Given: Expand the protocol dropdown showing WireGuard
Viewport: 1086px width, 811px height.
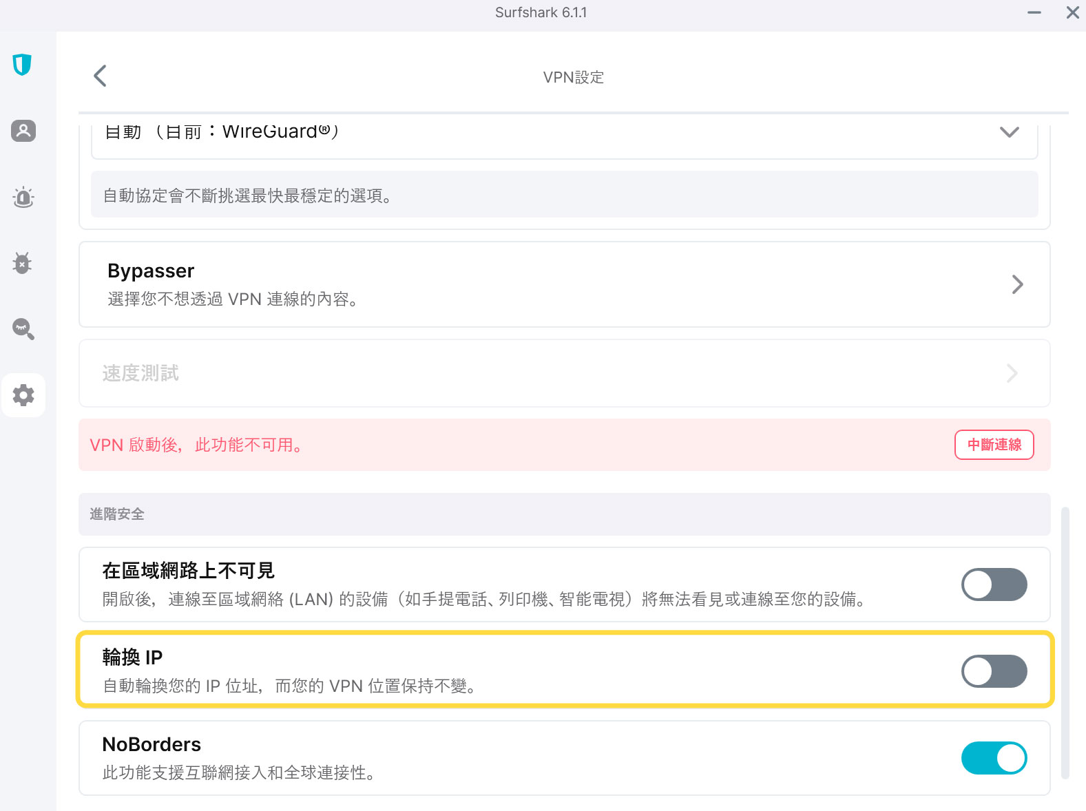Looking at the screenshot, I should [1009, 132].
